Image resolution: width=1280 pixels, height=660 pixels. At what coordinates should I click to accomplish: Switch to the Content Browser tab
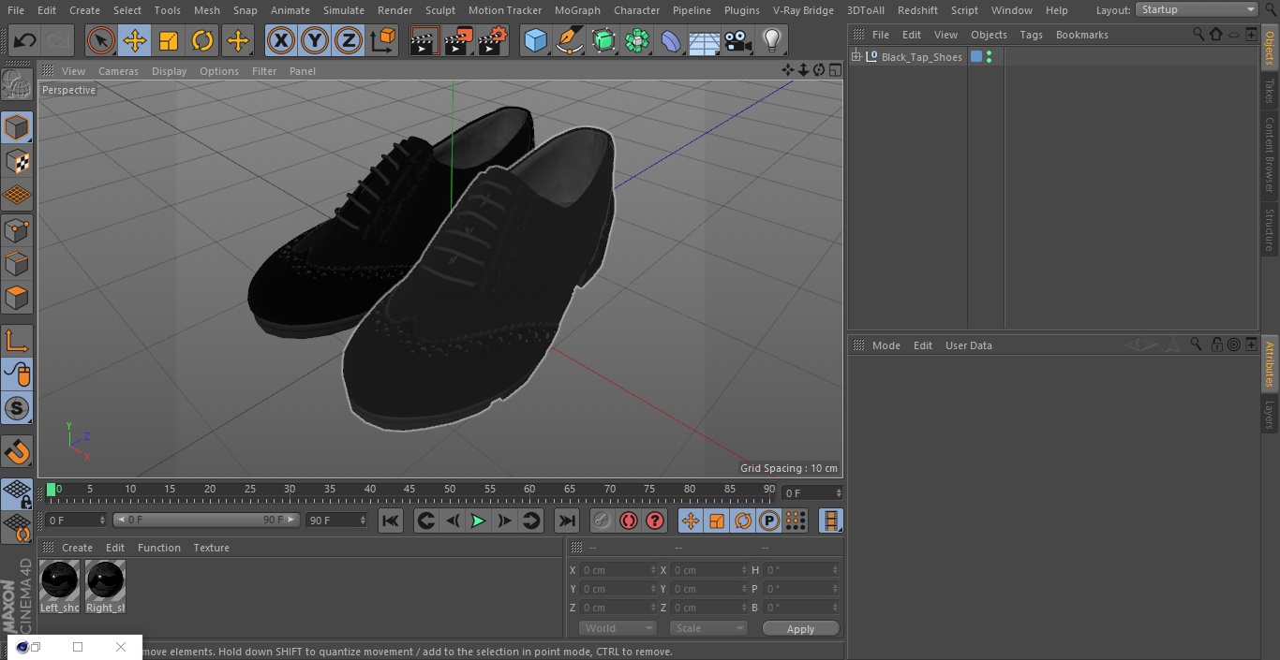(x=1270, y=154)
